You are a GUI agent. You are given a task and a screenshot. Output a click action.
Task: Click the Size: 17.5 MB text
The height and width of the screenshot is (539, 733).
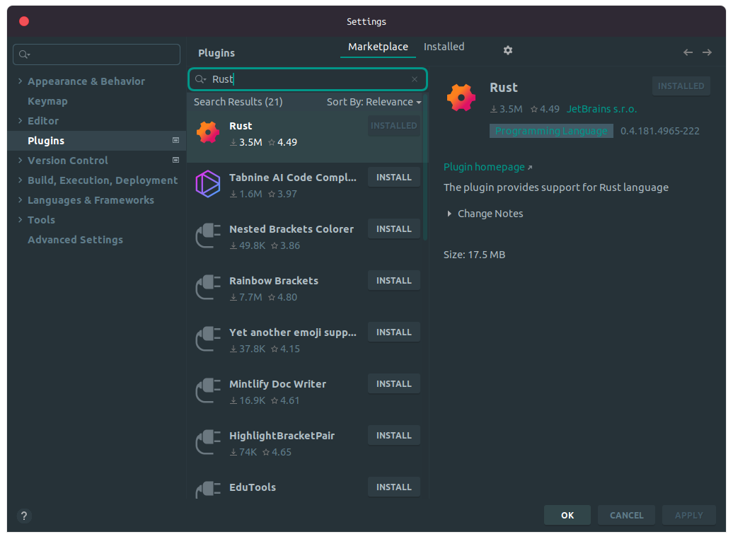point(474,255)
